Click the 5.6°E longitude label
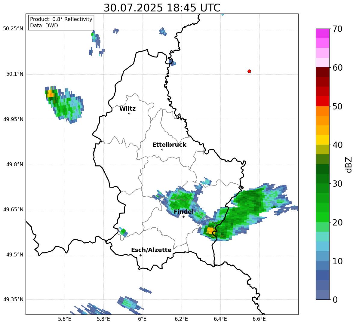Viewport: 356px width, 325px height. point(65,319)
